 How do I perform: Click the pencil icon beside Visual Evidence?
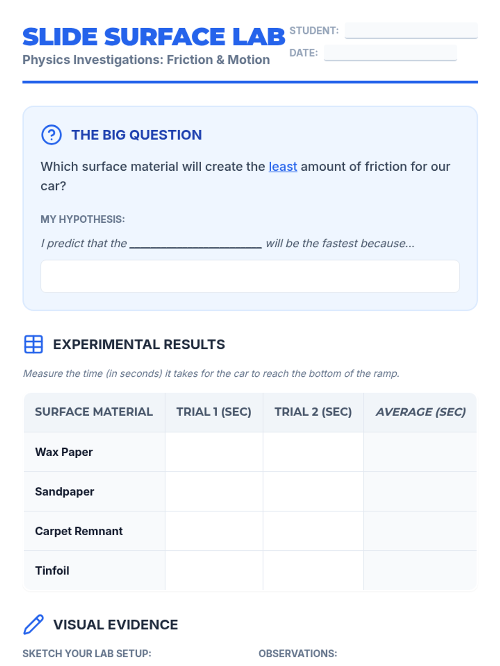click(33, 624)
